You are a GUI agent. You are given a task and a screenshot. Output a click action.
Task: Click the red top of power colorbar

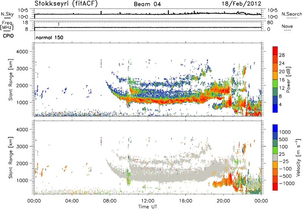coord(275,51)
